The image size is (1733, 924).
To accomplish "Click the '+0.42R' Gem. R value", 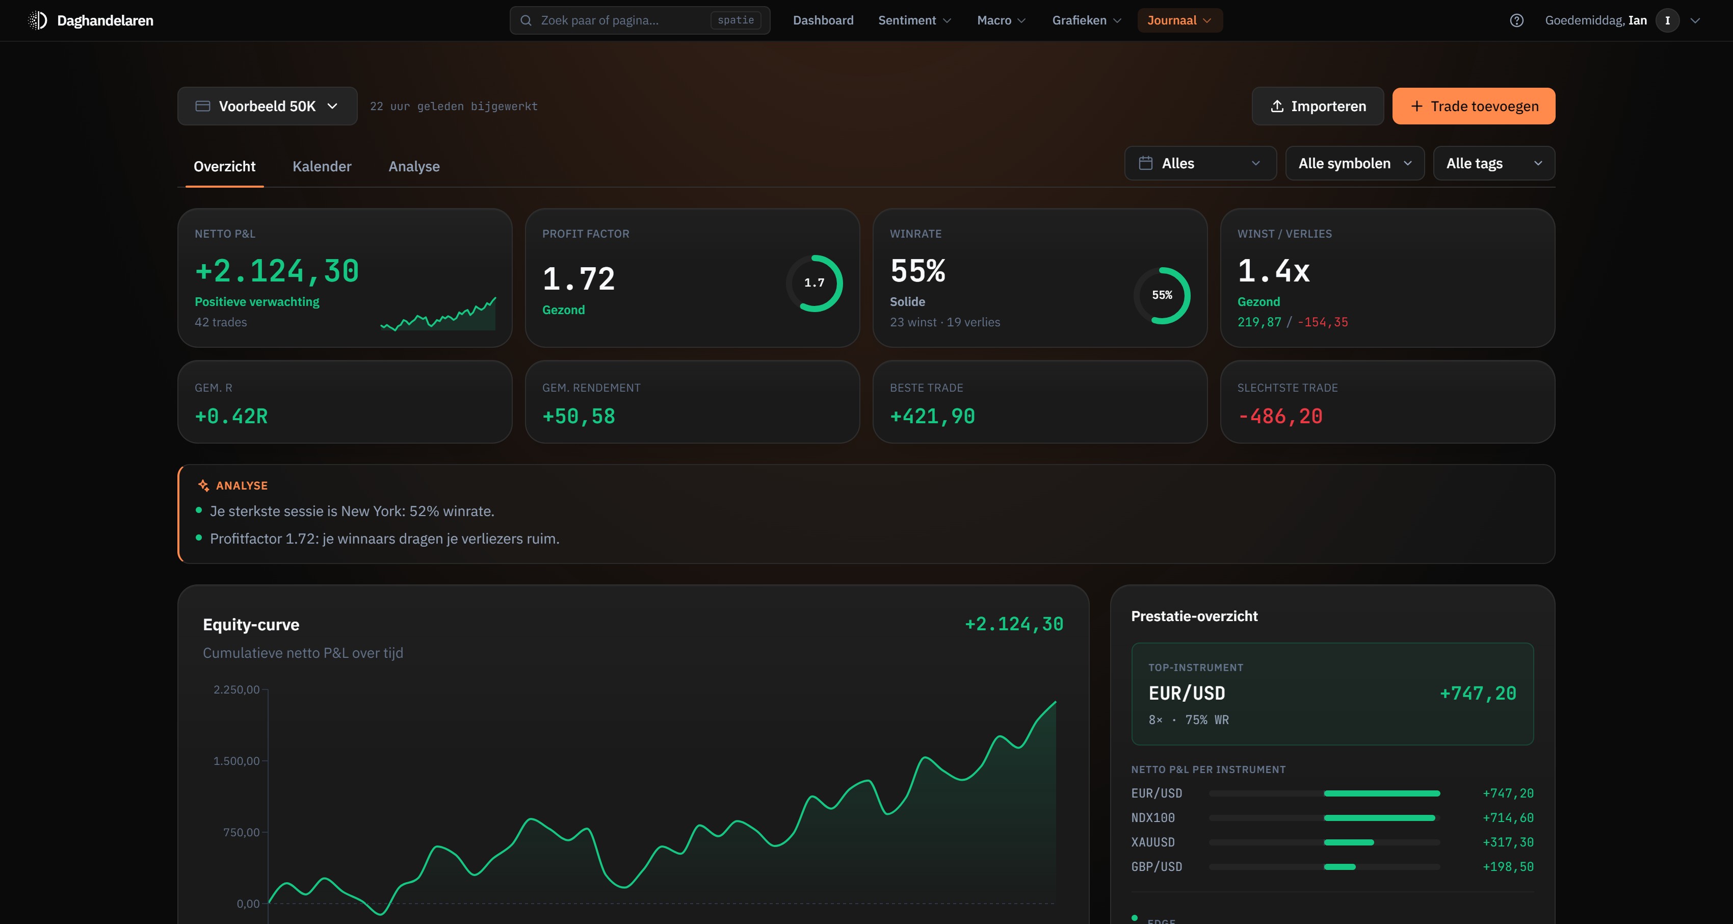I will pos(231,417).
